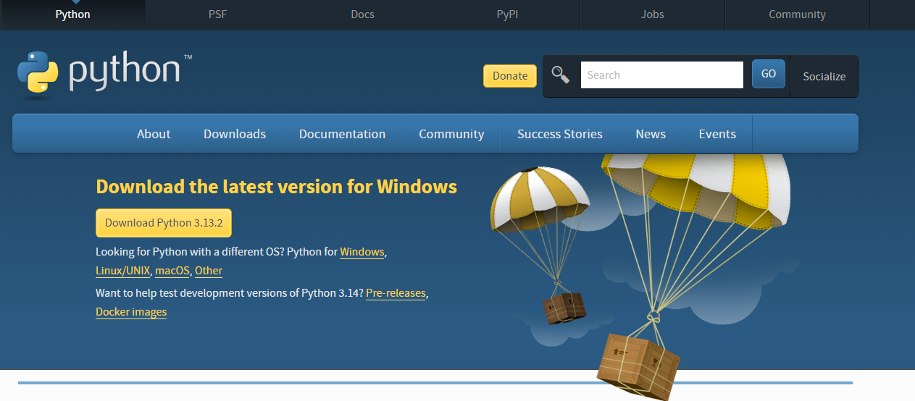This screenshot has height=401, width=915.
Task: Open the Docker images link
Action: click(x=131, y=312)
